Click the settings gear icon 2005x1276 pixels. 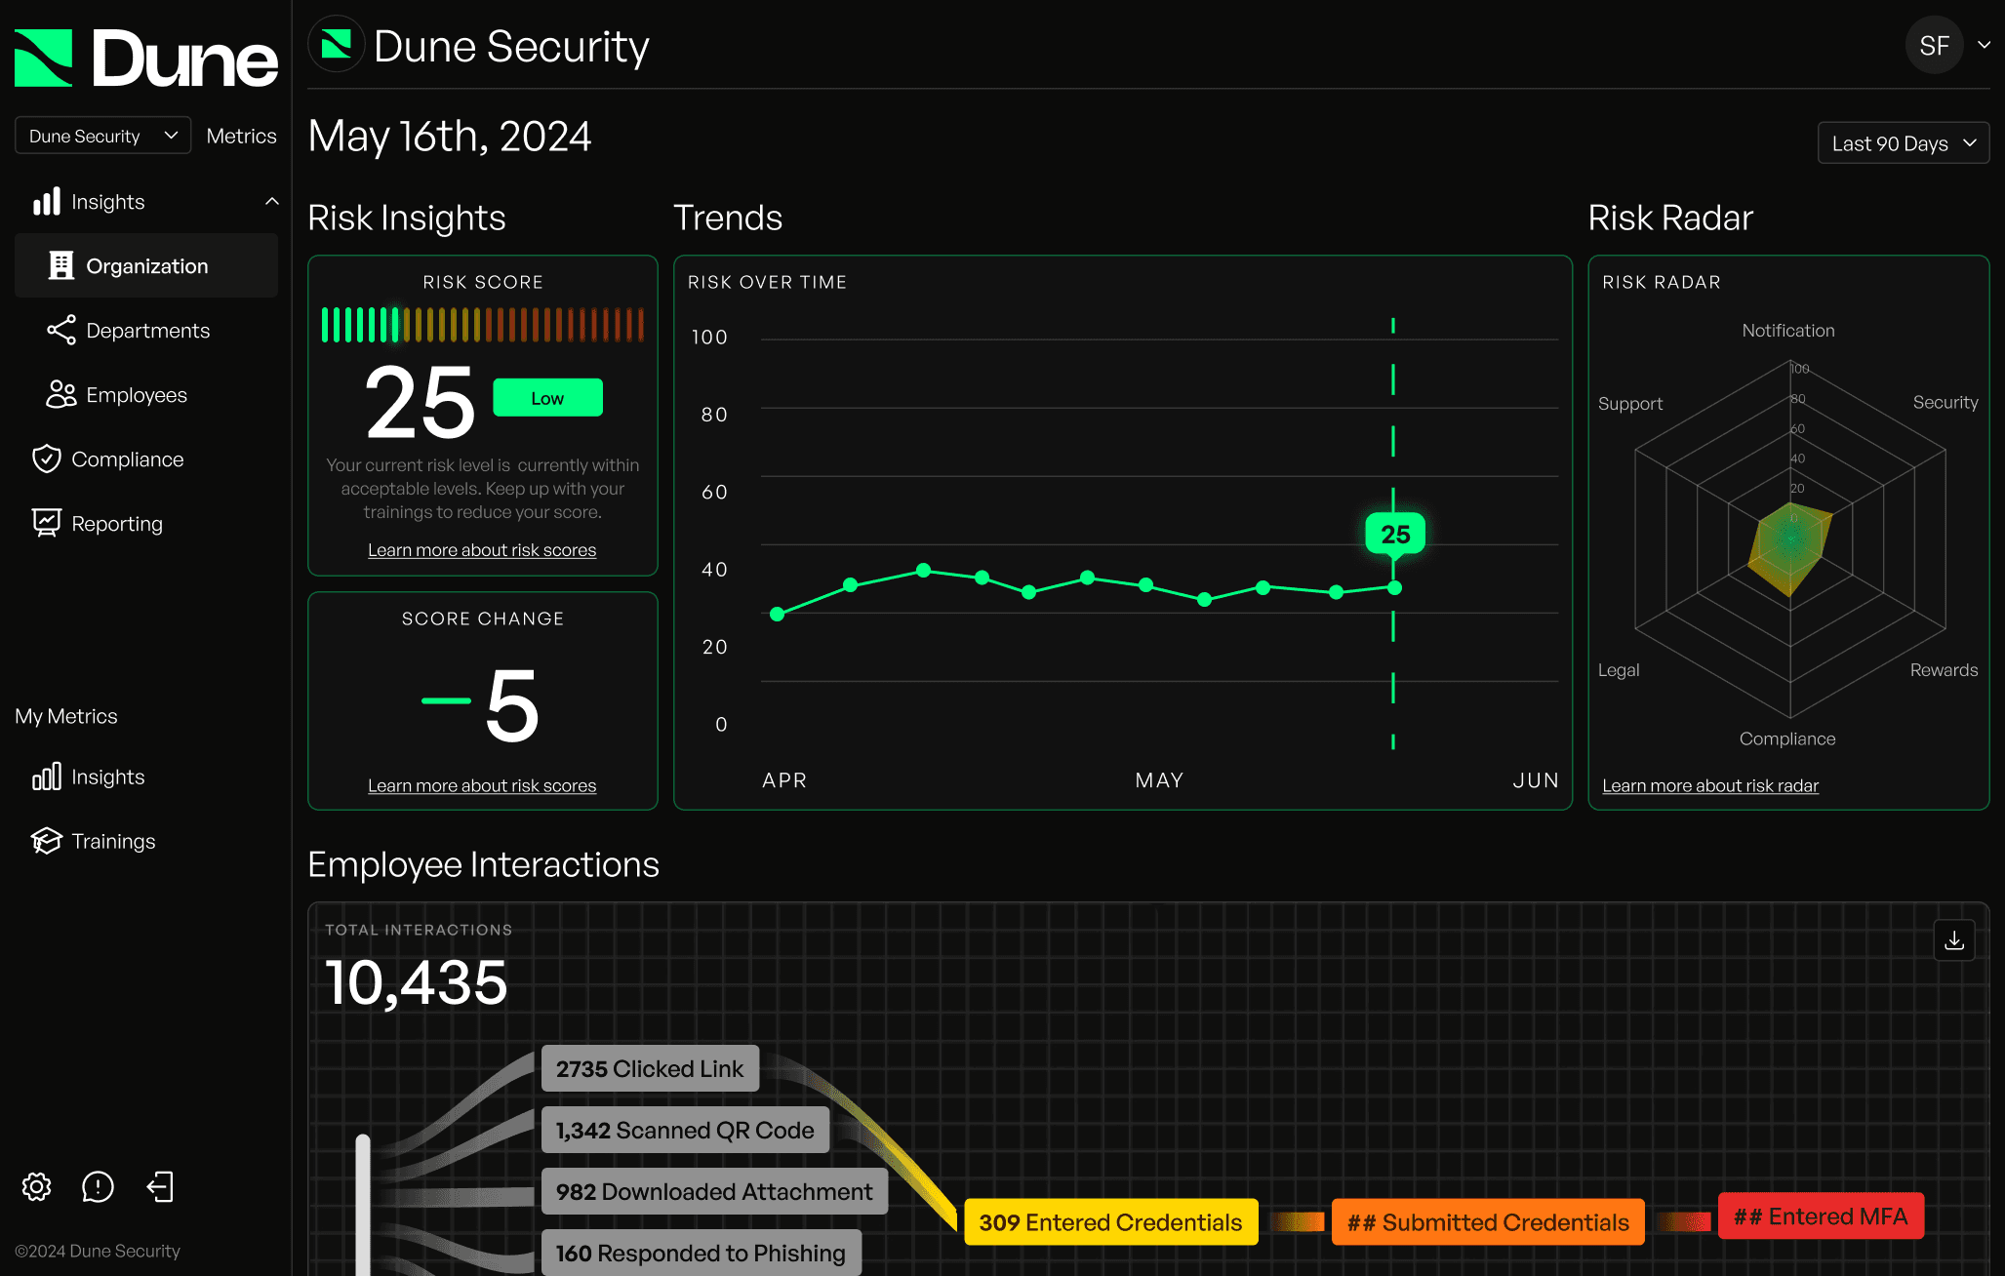(x=37, y=1186)
